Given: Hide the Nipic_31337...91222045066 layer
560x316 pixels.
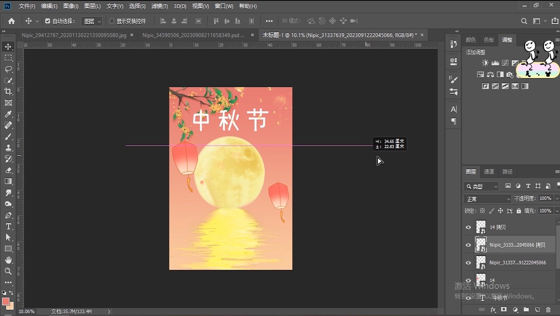Looking at the screenshot, I should tap(468, 263).
